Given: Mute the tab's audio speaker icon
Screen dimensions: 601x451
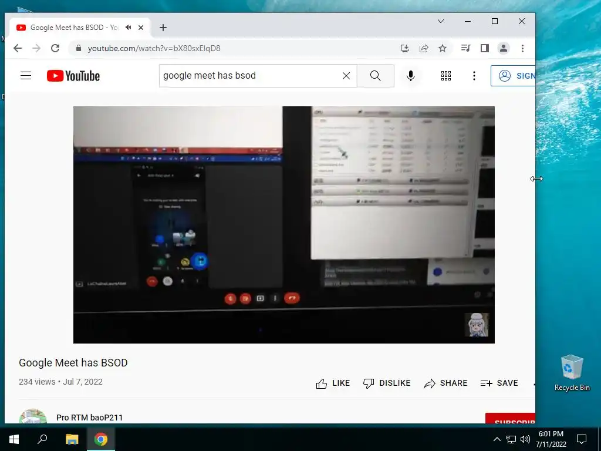Looking at the screenshot, I should (x=129, y=28).
